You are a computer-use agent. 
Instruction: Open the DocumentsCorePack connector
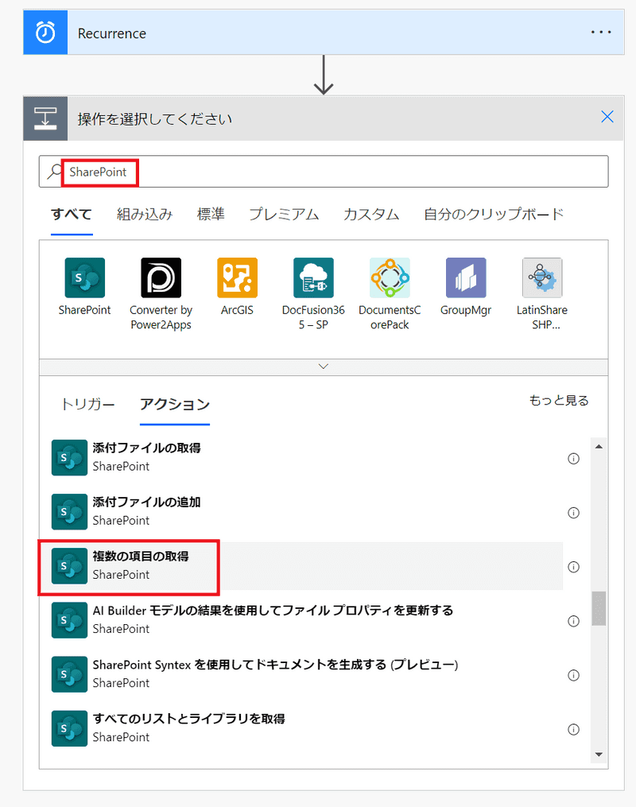pos(390,278)
